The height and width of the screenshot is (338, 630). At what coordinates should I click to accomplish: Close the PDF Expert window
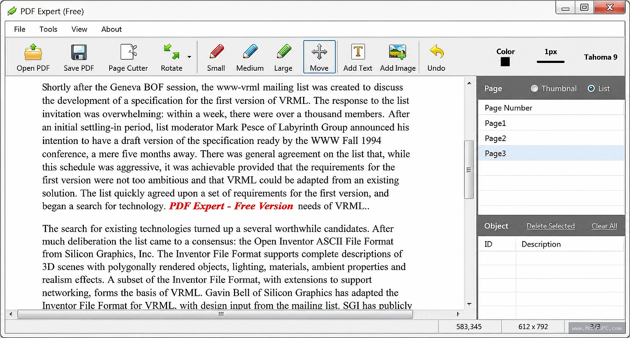click(610, 8)
